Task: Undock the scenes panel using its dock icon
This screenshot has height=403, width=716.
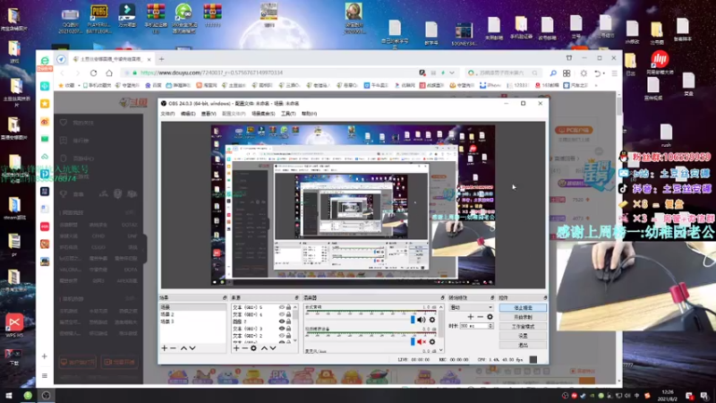Action: [225, 298]
